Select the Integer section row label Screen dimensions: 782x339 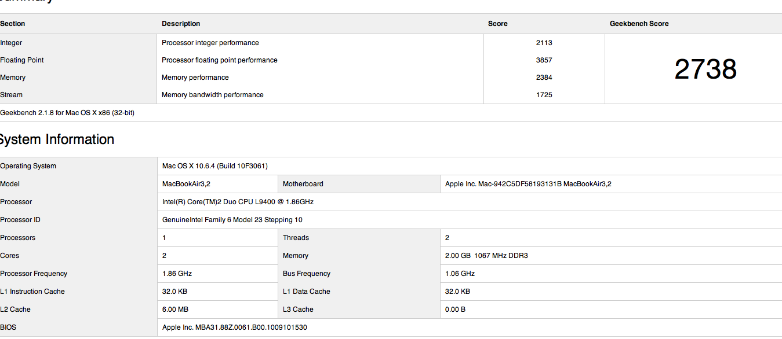point(11,43)
